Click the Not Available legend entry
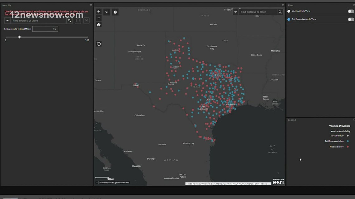The image size is (355, 199). [x=339, y=147]
